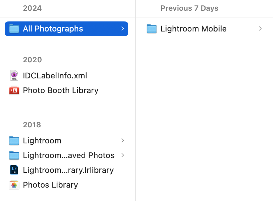Click the Photo Booth Library icon
The image size is (274, 201).
(x=14, y=90)
